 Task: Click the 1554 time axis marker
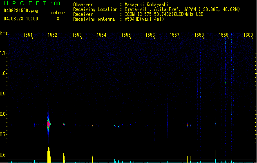click(101, 35)
